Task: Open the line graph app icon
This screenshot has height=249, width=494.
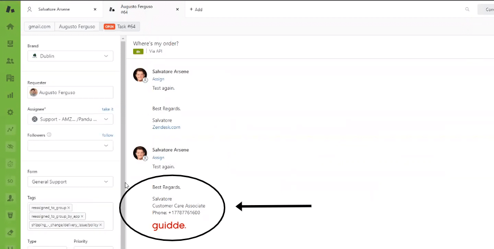Action: (11, 129)
